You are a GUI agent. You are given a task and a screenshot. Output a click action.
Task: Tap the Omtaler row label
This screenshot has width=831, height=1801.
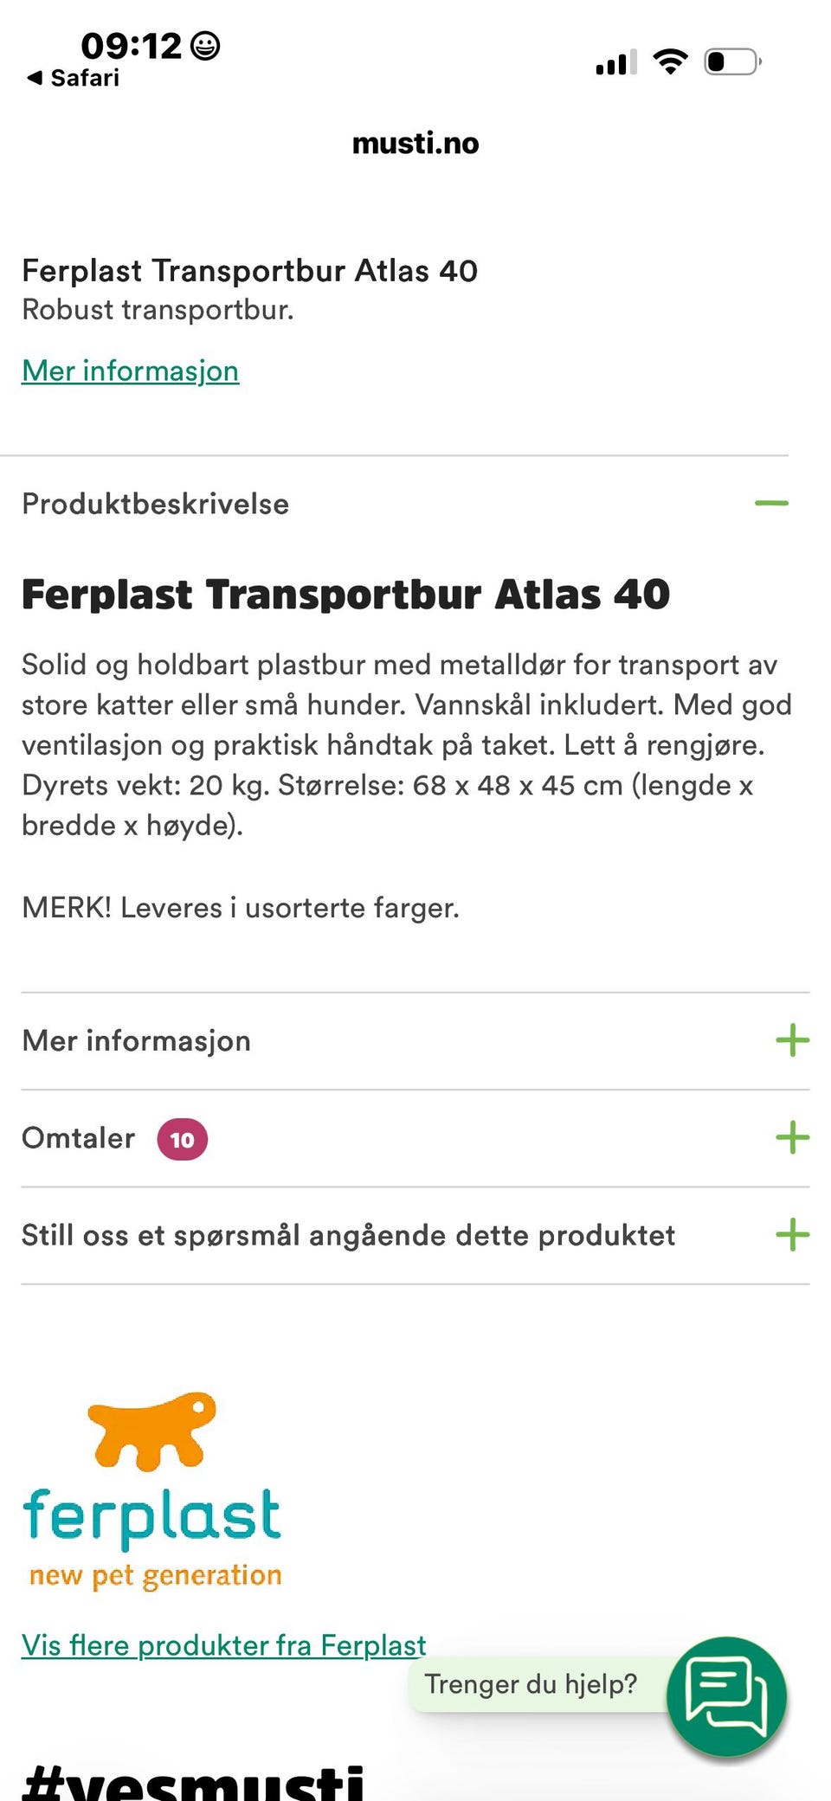78,1137
